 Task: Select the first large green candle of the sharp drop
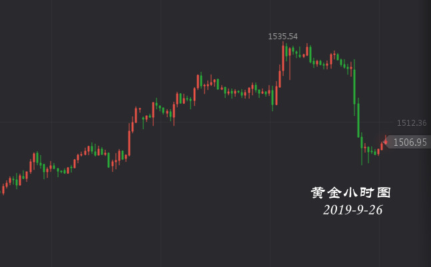point(354,87)
